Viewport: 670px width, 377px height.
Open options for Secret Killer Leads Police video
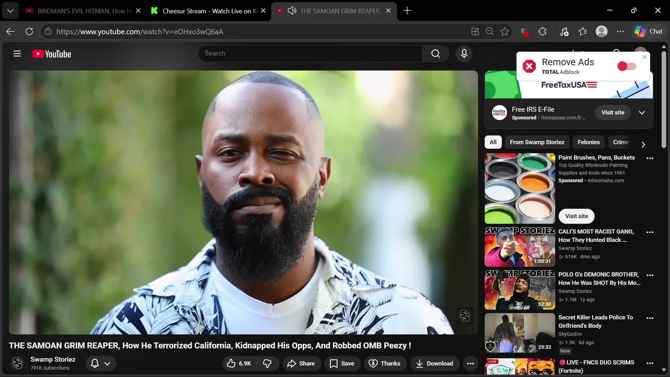point(650,318)
